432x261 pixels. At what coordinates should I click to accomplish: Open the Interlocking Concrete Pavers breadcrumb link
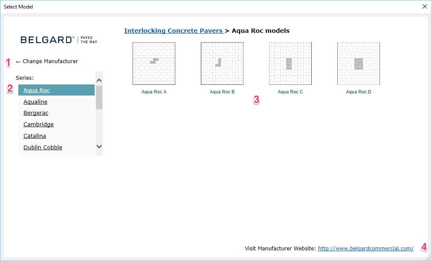(174, 31)
